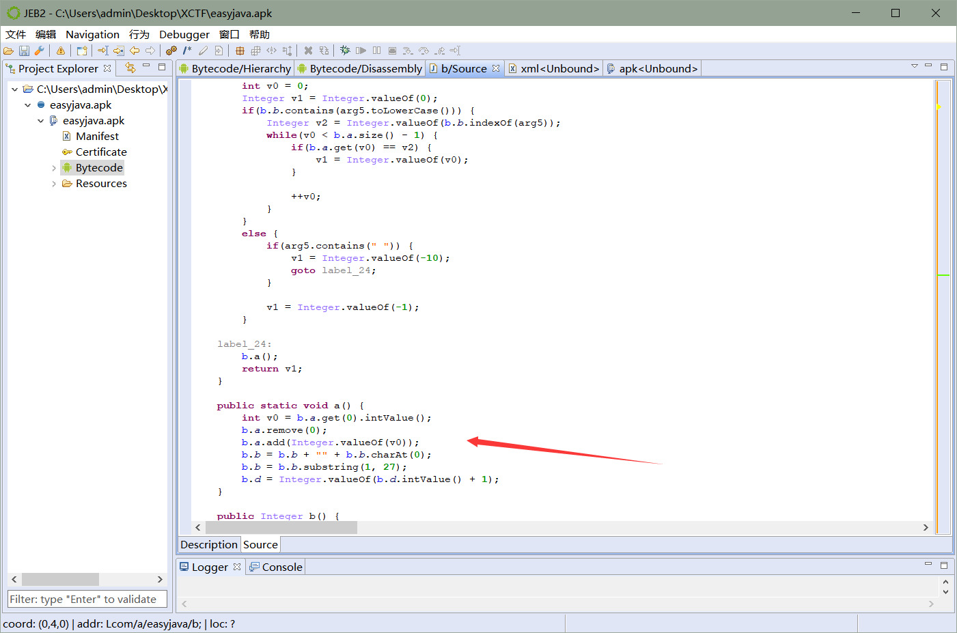
Task: Maximize the Logger panel
Action: [x=944, y=565]
